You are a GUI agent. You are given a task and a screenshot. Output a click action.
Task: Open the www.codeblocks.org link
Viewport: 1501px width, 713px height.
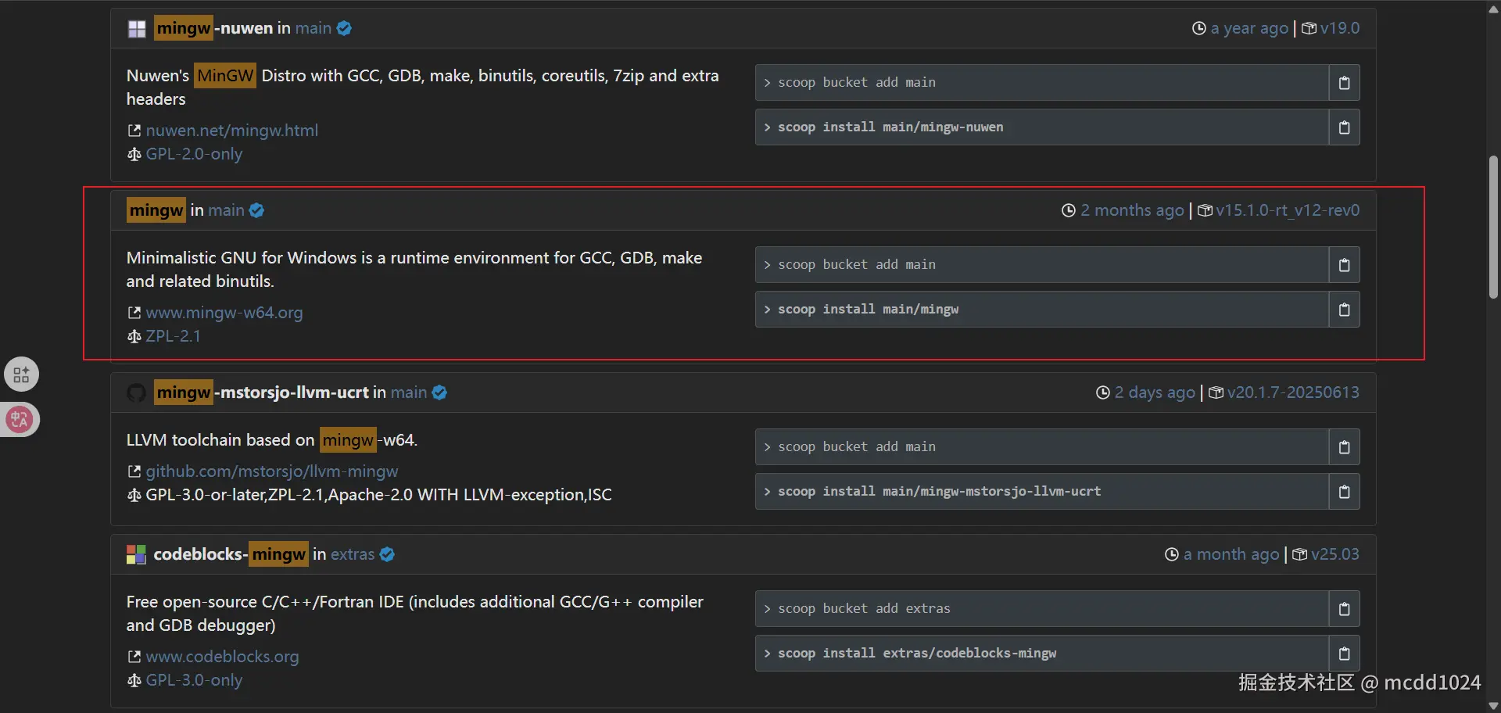222,657
